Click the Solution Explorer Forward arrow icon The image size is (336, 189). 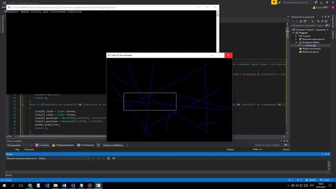(297, 21)
